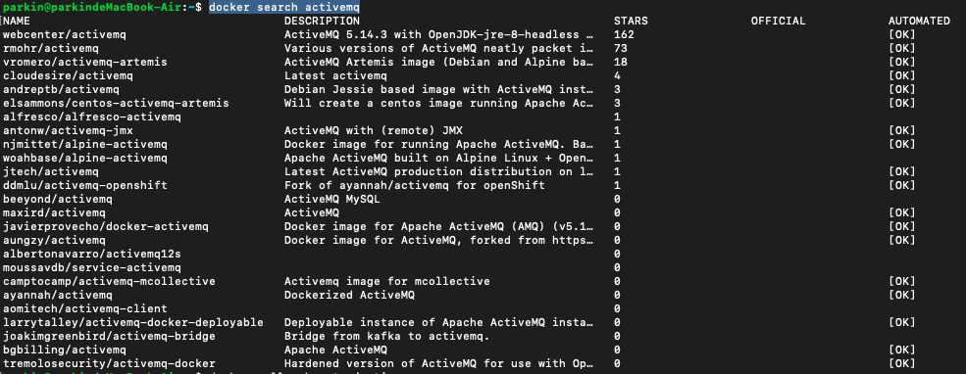Click tremolosecurity/activemq-docker image name

pyautogui.click(x=109, y=363)
